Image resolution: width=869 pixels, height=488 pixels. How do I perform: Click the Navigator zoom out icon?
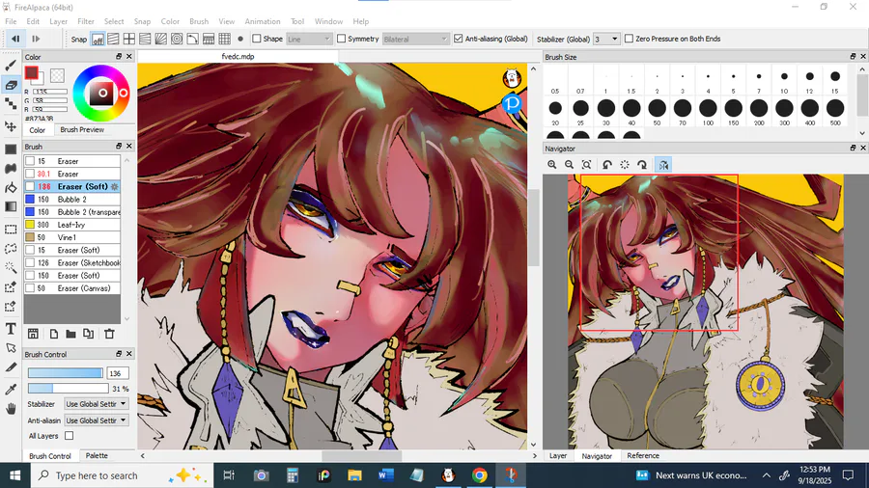tap(569, 165)
